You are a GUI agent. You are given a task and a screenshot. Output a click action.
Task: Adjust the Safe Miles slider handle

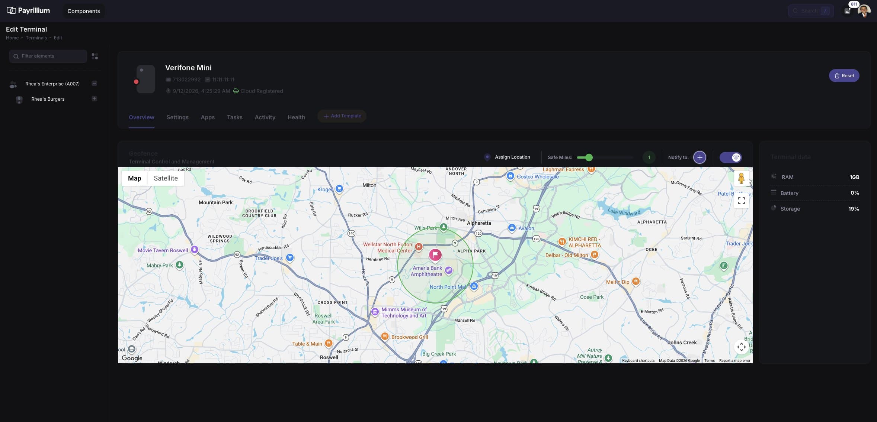(x=589, y=158)
